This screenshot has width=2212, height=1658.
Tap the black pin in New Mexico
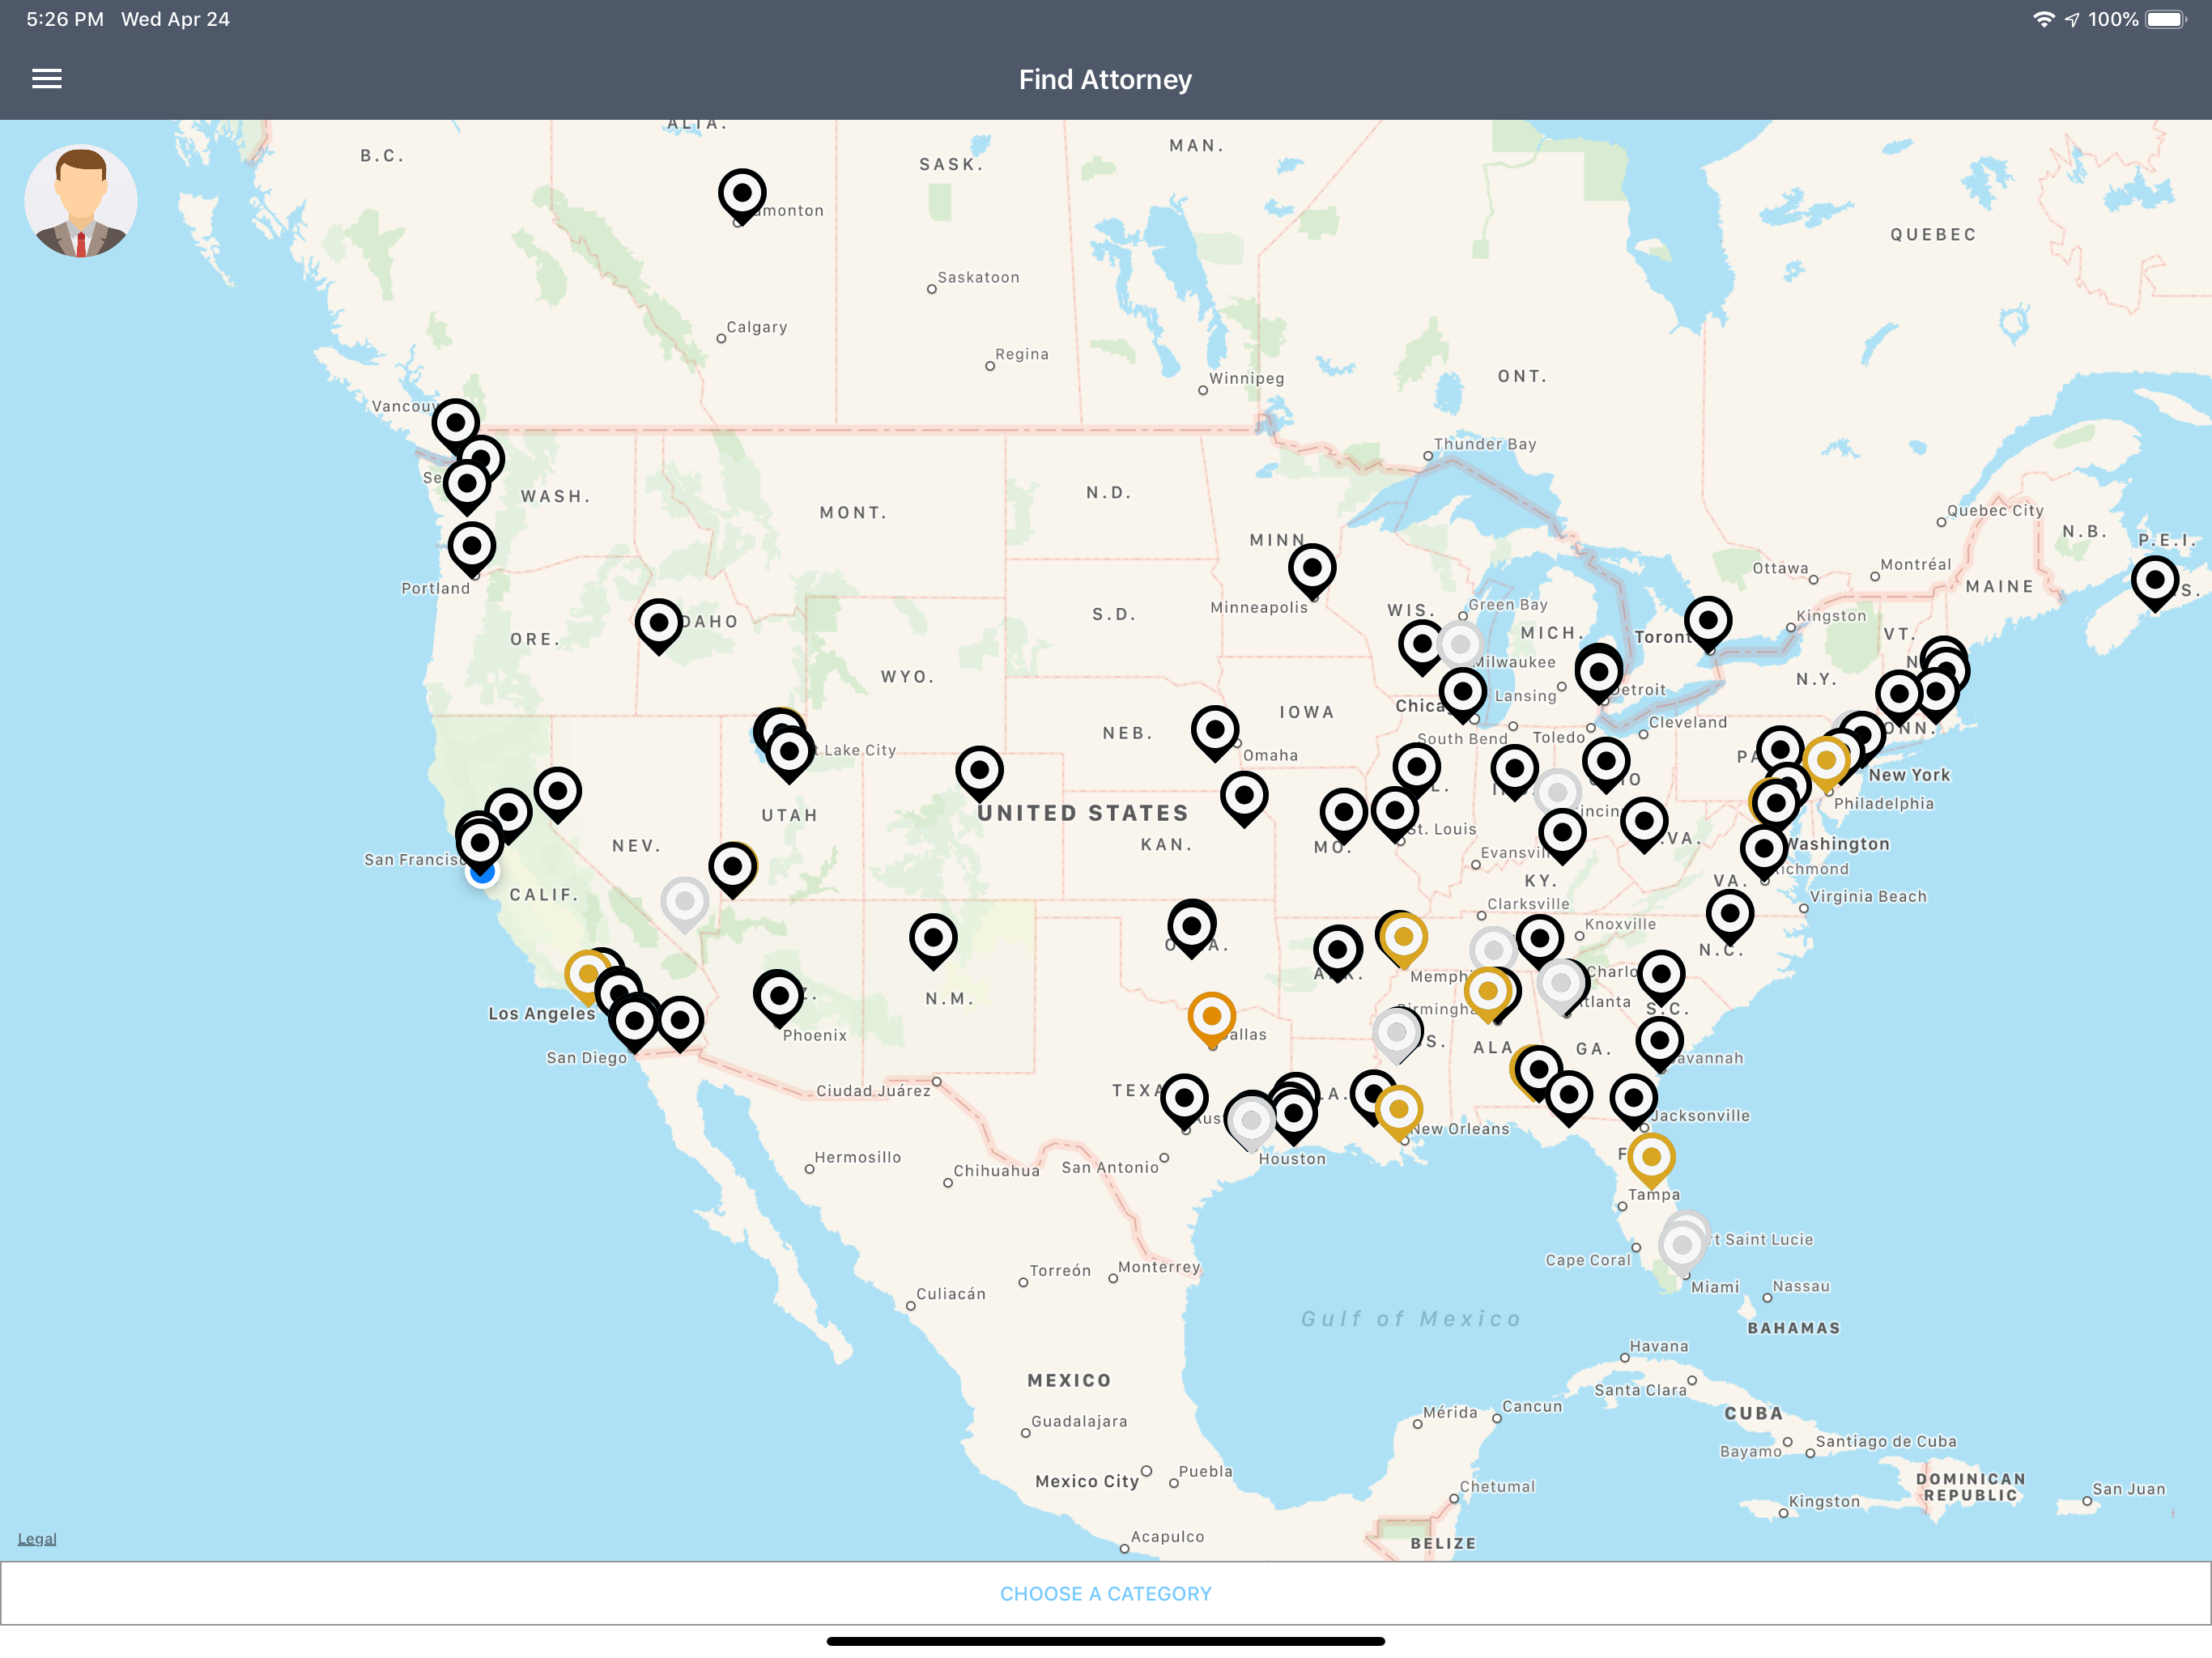pos(933,940)
